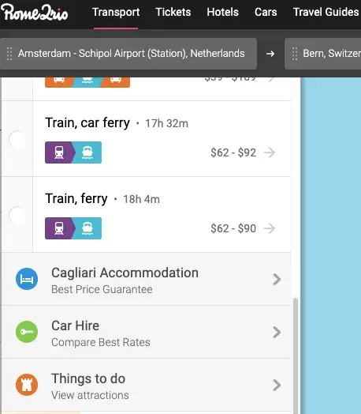Image resolution: width=361 pixels, height=414 pixels.
Task: Expand the Things to do chevron
Action: click(277, 386)
